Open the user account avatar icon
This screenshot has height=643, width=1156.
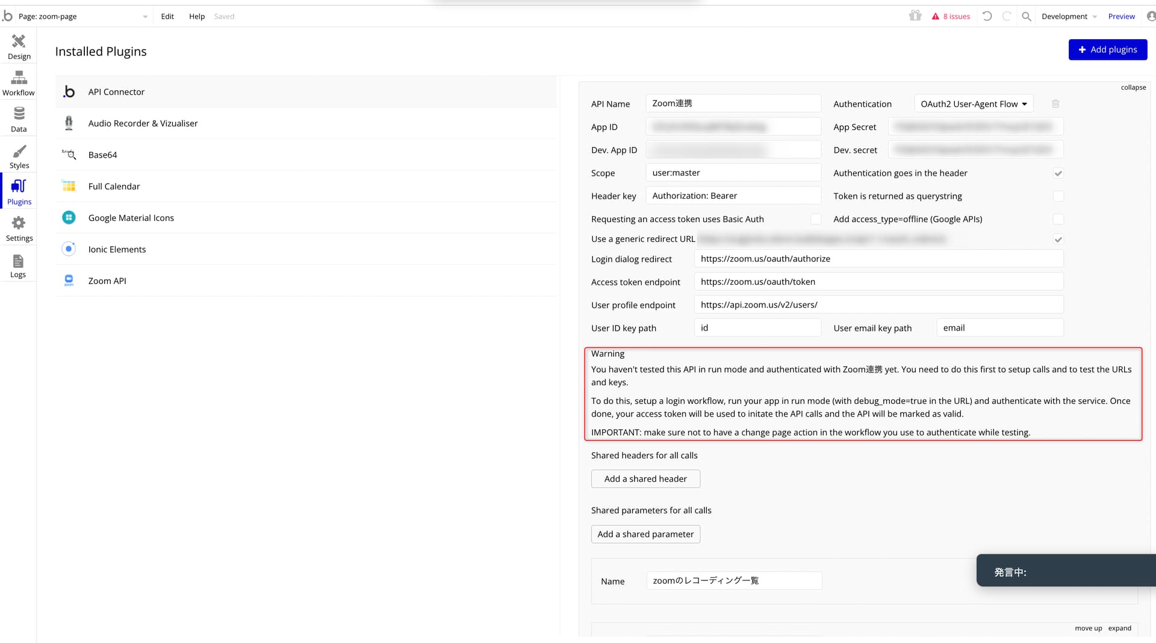click(x=1151, y=16)
